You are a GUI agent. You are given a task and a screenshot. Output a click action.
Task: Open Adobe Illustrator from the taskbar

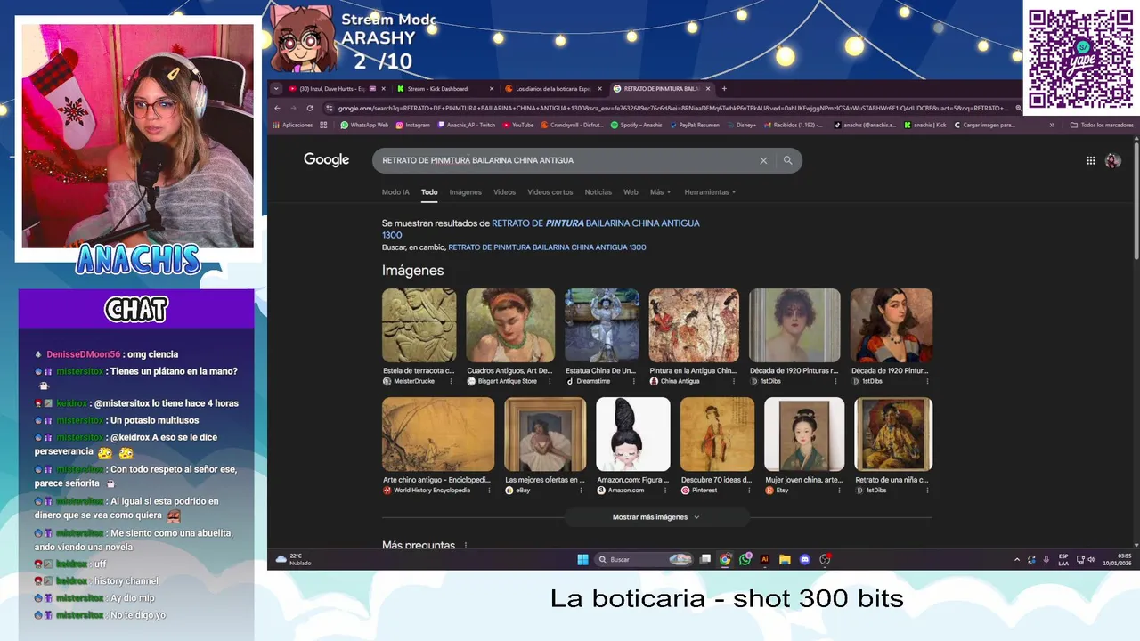tap(765, 560)
